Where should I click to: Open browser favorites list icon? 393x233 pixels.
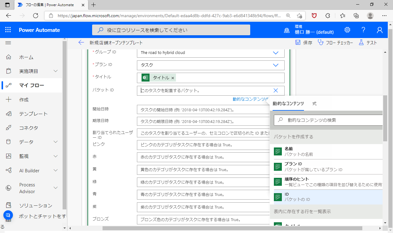(343, 16)
